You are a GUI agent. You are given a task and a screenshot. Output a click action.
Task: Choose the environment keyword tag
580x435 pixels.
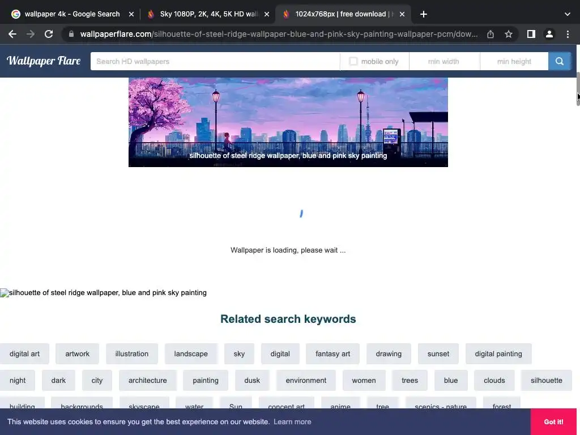306,380
